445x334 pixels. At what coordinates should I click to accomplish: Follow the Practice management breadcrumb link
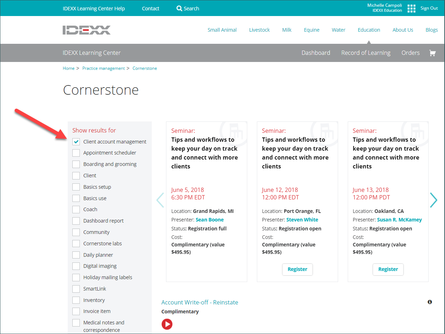click(103, 68)
